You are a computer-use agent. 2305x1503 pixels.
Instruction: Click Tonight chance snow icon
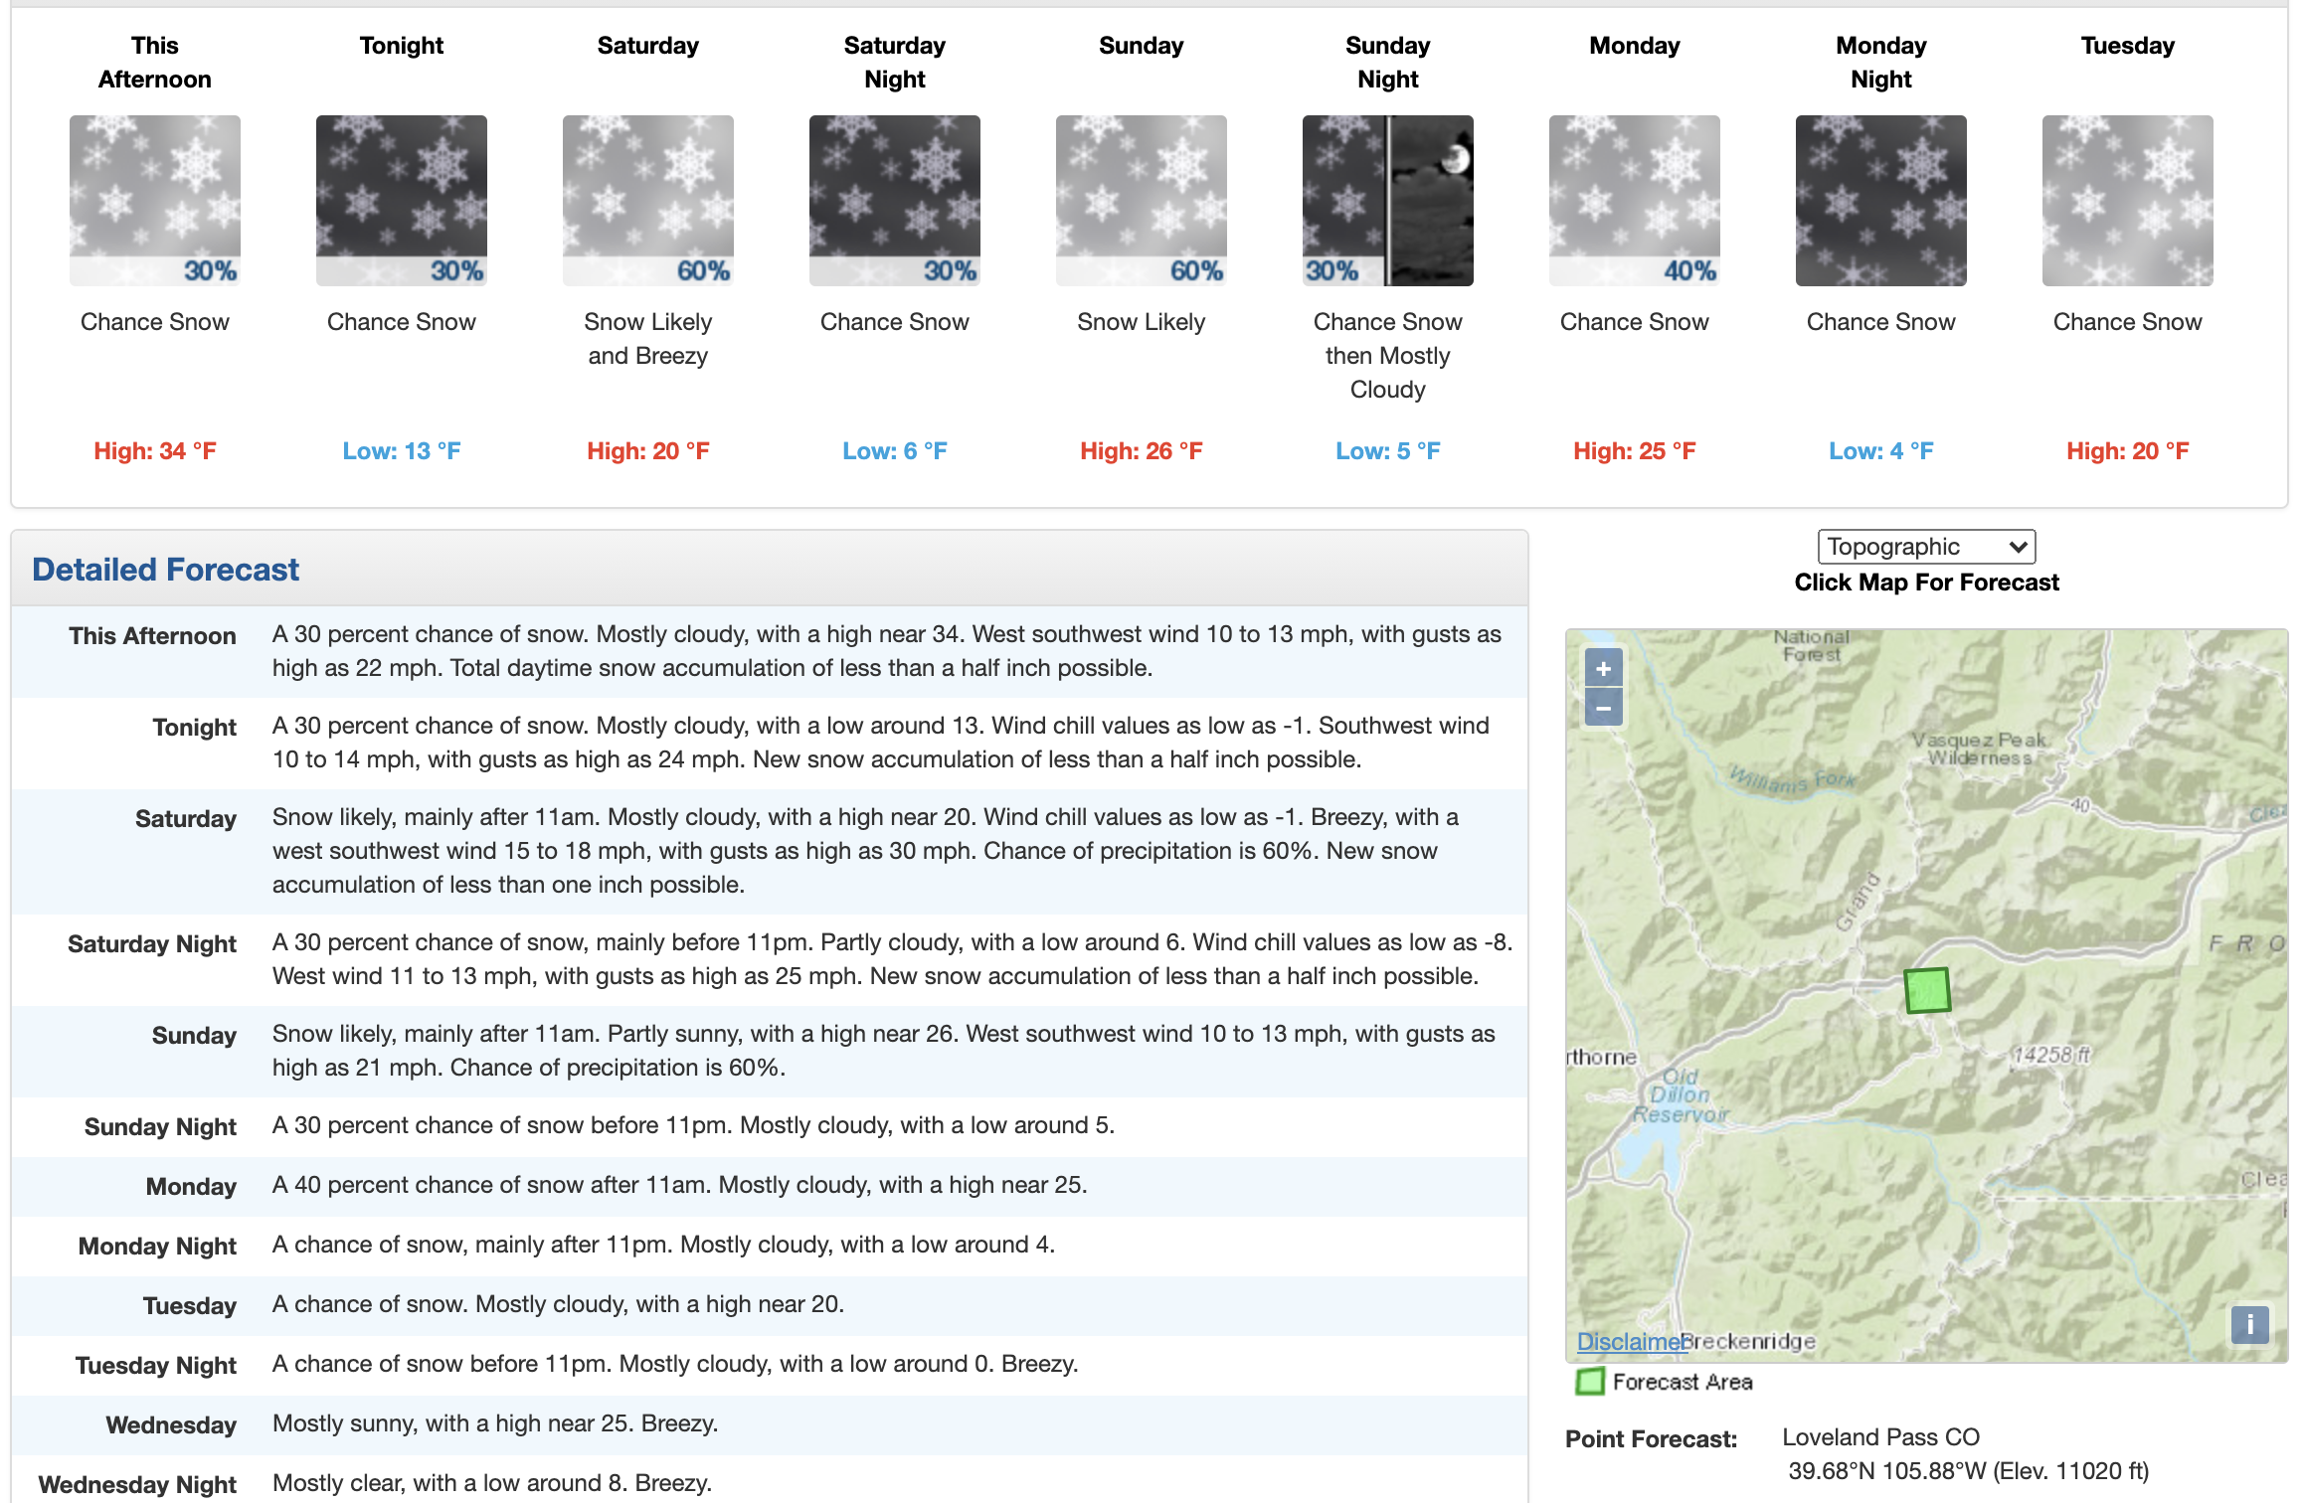(402, 201)
